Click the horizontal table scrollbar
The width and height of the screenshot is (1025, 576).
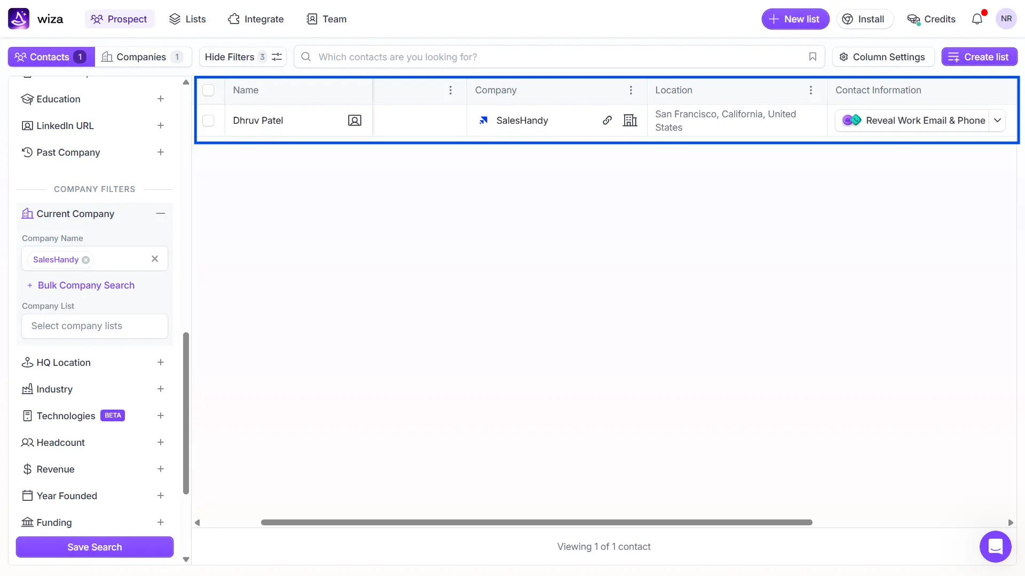(x=537, y=522)
